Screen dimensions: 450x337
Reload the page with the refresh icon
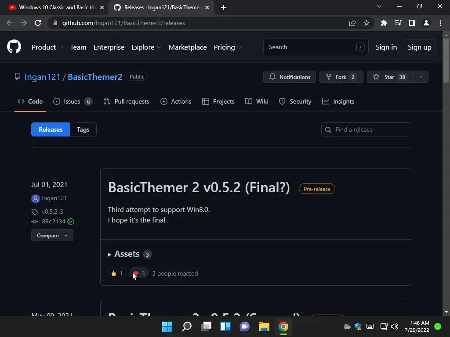click(38, 23)
